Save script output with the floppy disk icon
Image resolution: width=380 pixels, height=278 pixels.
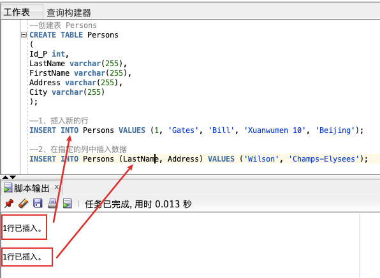coord(38,204)
